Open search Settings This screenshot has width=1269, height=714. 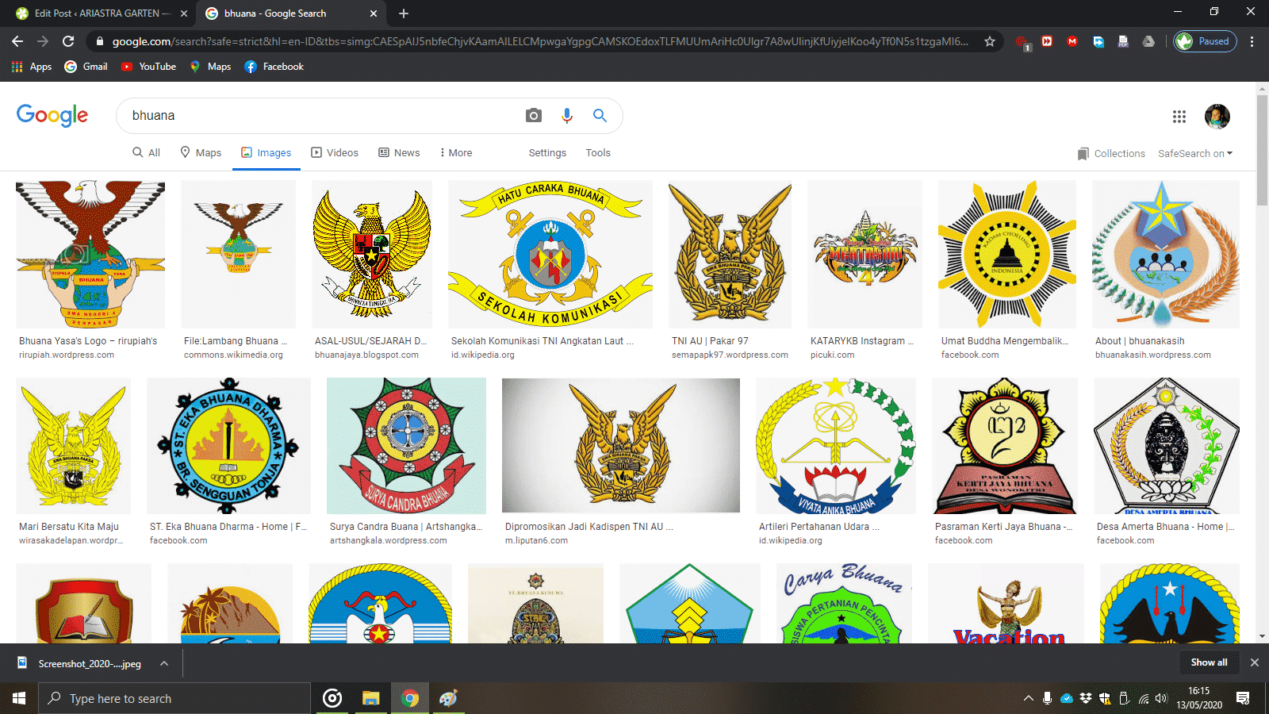click(547, 152)
